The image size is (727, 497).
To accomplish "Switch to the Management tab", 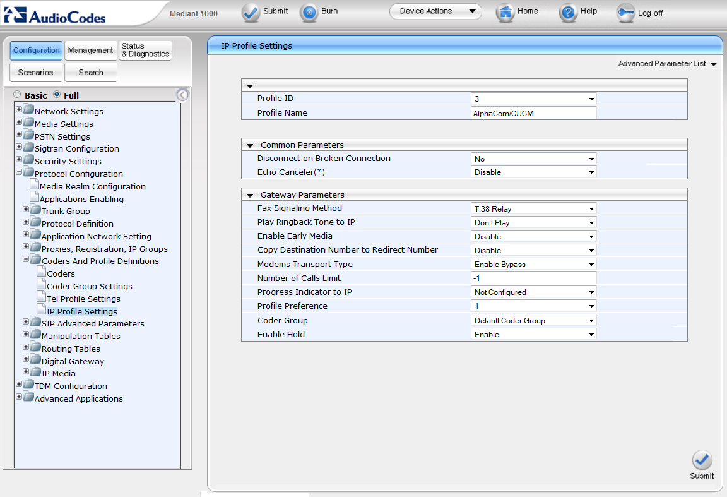I will point(91,51).
